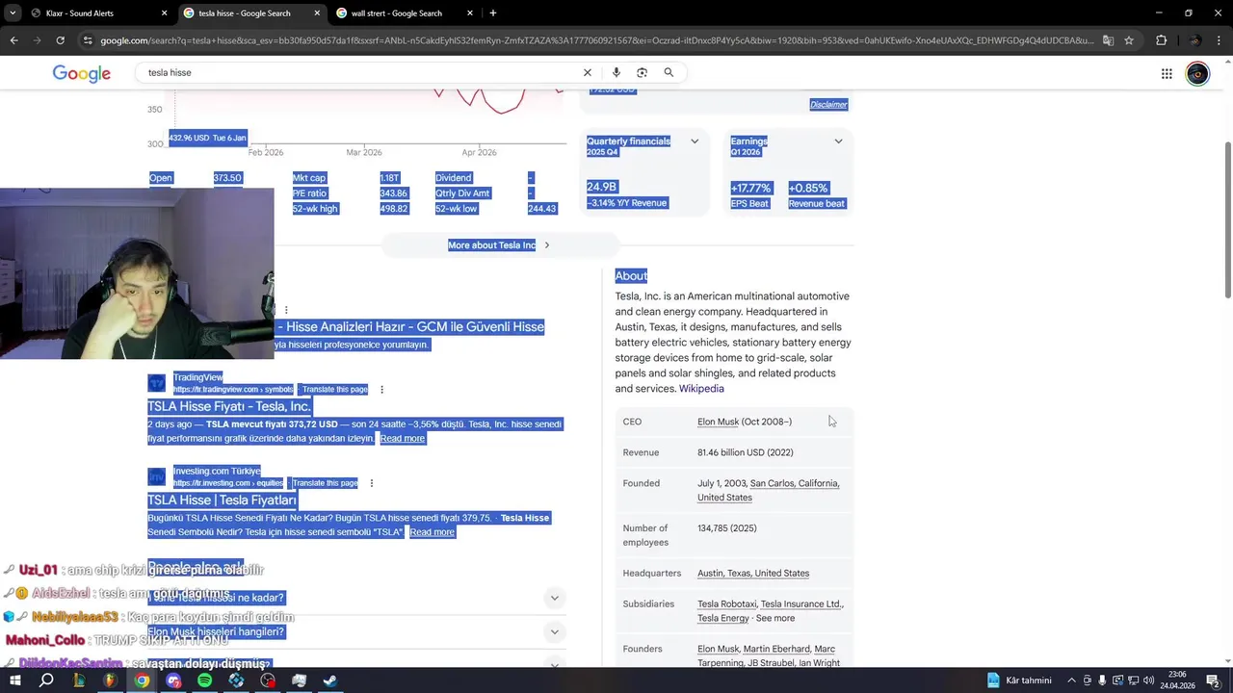Open the Windows notification center

pyautogui.click(x=1213, y=680)
